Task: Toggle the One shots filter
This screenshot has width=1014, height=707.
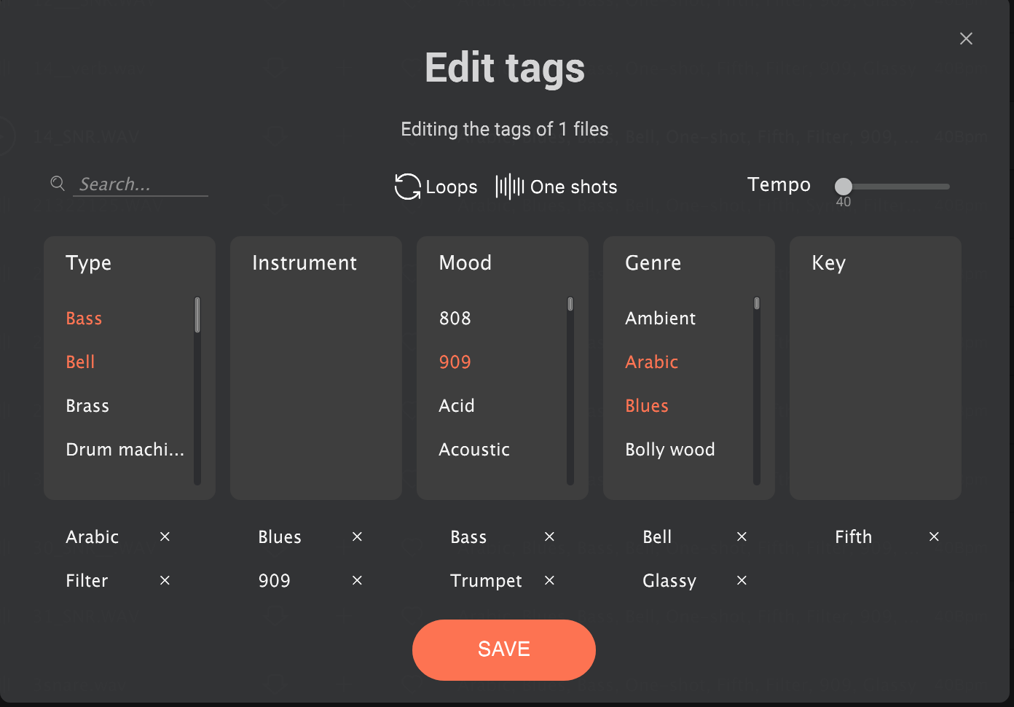Action: click(556, 187)
